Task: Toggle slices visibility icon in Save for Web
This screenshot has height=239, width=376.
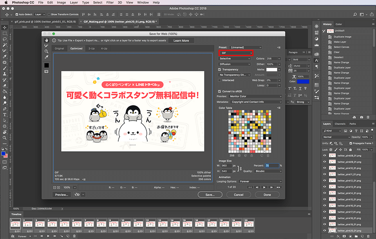Action: click(x=46, y=72)
